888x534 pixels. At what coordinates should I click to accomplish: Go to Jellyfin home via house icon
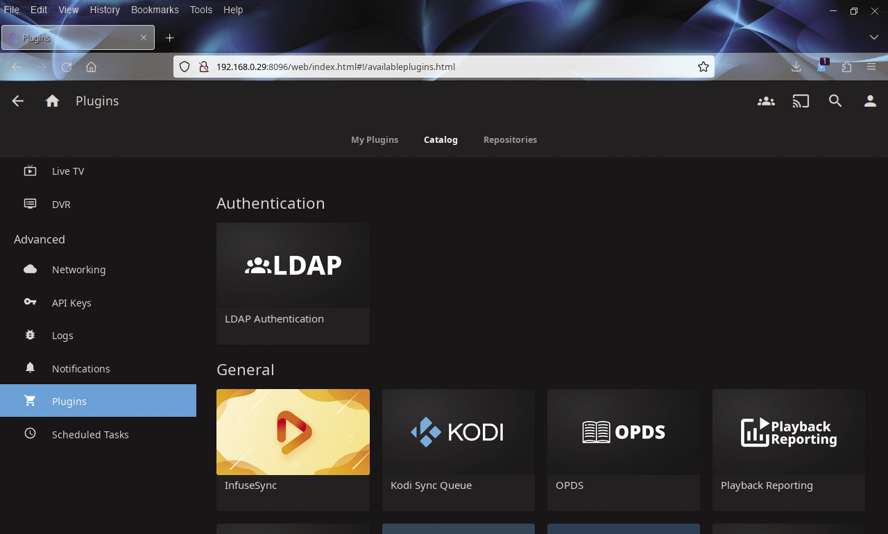[x=52, y=101]
